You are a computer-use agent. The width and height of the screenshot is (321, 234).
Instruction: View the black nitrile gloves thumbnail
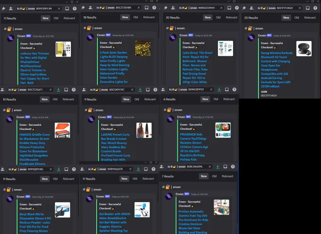tap(63, 210)
